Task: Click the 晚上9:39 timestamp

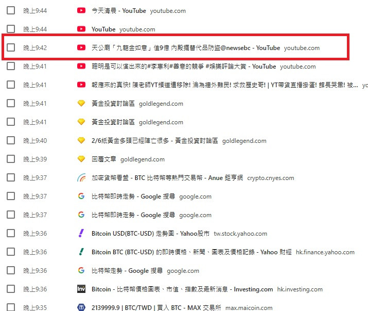Action: pyautogui.click(x=35, y=159)
